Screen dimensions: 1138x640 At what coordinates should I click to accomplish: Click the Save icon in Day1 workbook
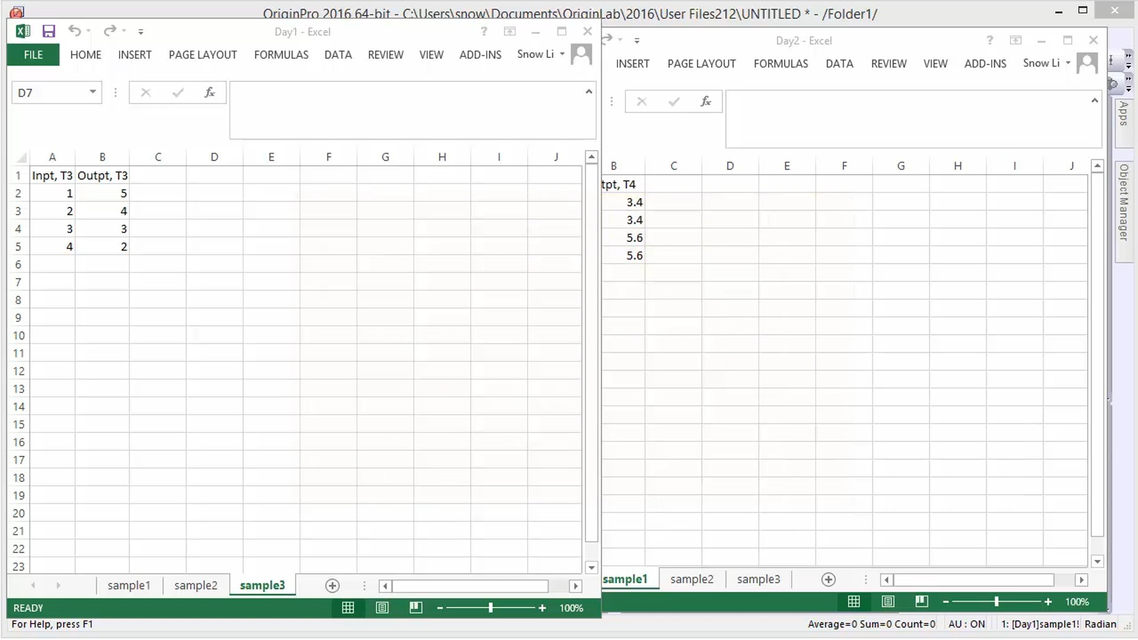click(49, 31)
